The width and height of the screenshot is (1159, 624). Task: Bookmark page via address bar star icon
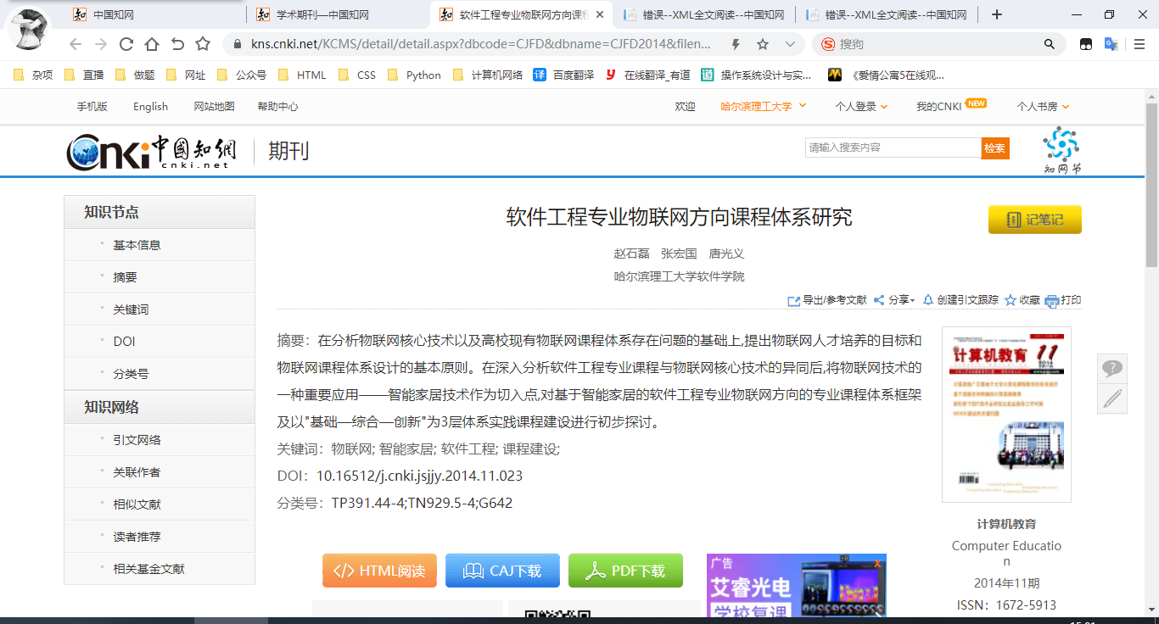coord(763,44)
